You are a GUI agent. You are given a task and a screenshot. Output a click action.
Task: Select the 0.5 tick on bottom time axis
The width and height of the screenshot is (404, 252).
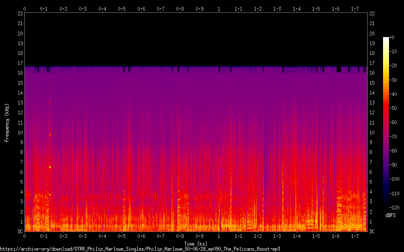(122, 236)
